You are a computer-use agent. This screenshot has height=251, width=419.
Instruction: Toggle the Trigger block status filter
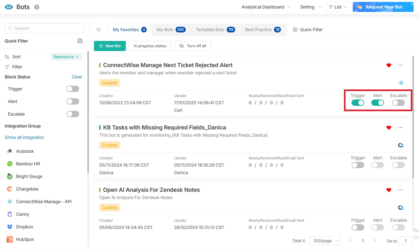pyautogui.click(x=73, y=89)
